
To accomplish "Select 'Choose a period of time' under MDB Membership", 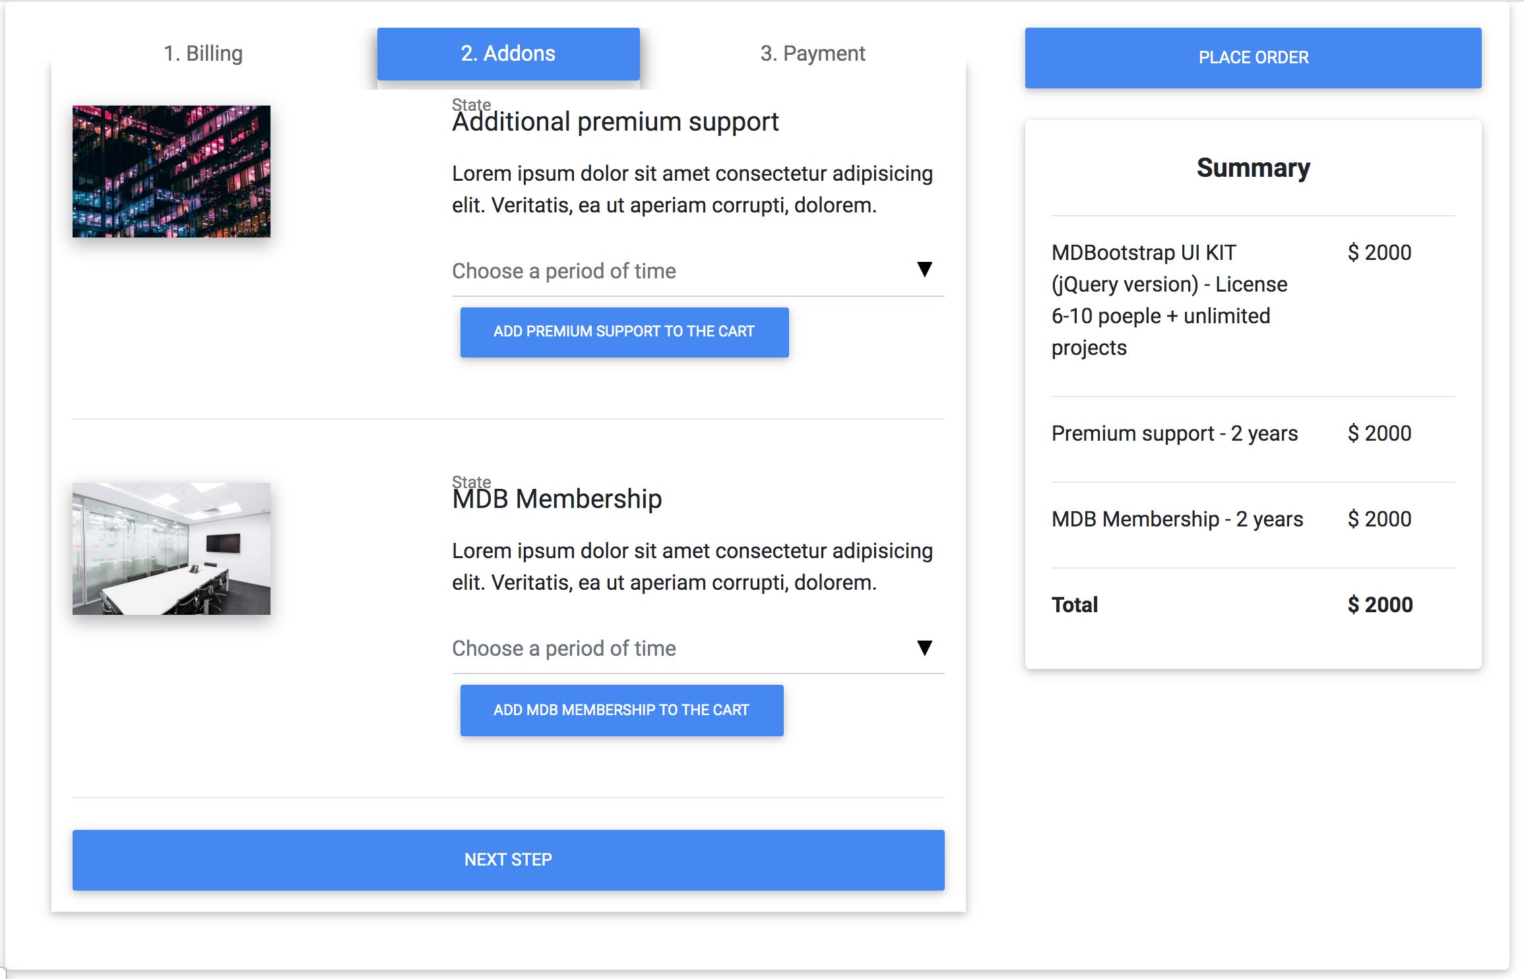I will 698,648.
